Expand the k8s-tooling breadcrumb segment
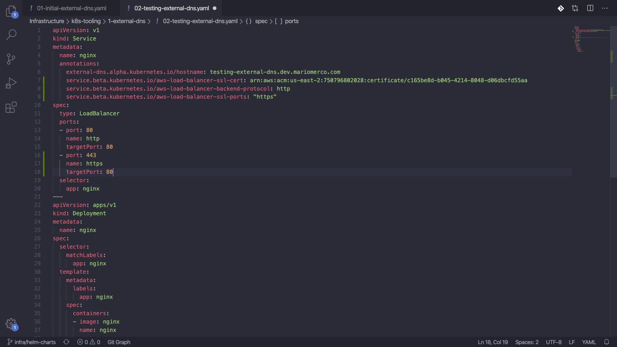This screenshot has height=347, width=617. click(x=86, y=21)
